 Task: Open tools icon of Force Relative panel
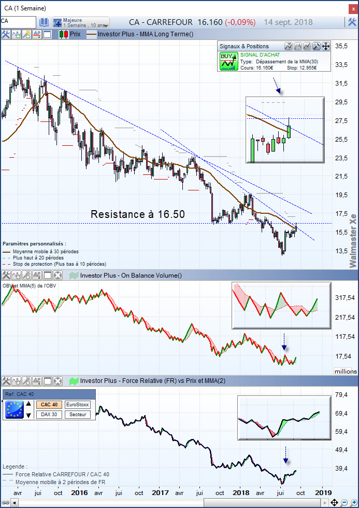[6, 381]
